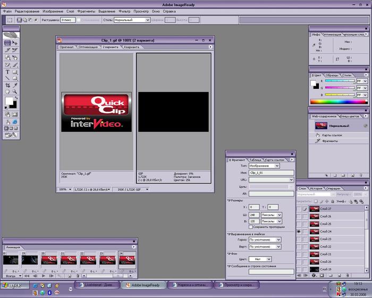Select the Hand tool
372x298 pixels.
coord(7,92)
